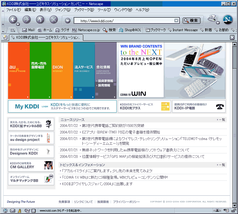Open the au design project side banner
Viewport: 238px width, 214px height.
(x=31, y=138)
